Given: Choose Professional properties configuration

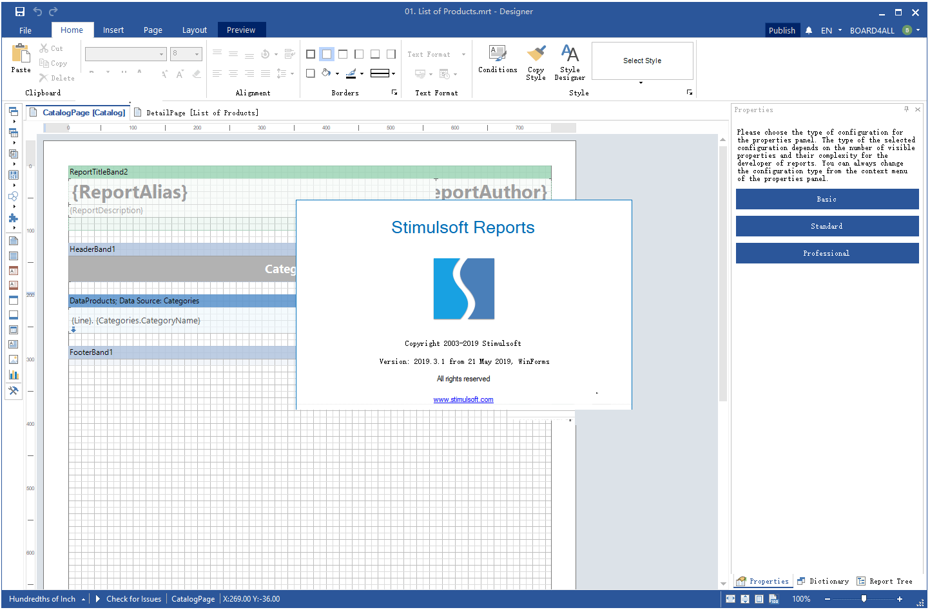Looking at the screenshot, I should point(827,253).
